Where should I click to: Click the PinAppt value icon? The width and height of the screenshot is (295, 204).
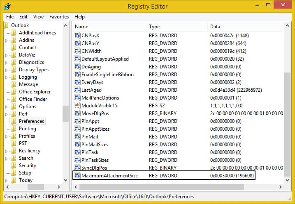point(77,121)
